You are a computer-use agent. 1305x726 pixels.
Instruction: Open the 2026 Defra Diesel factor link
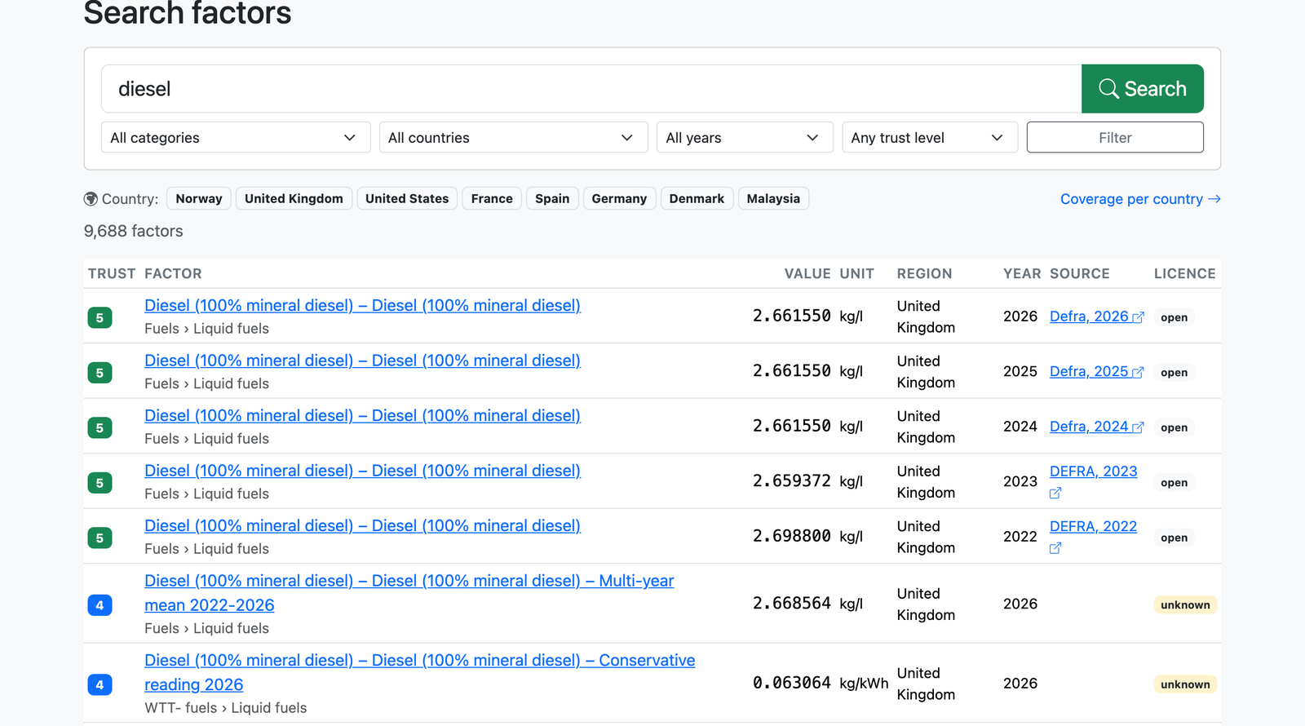[x=362, y=305]
